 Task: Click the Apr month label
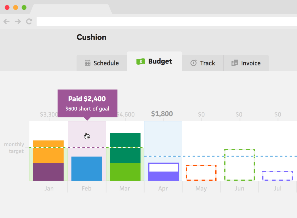[x=163, y=189]
